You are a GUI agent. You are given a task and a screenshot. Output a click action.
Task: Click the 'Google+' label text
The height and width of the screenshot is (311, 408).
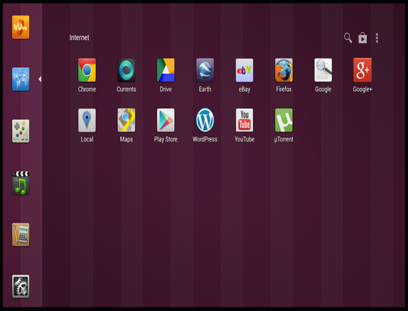click(x=363, y=89)
